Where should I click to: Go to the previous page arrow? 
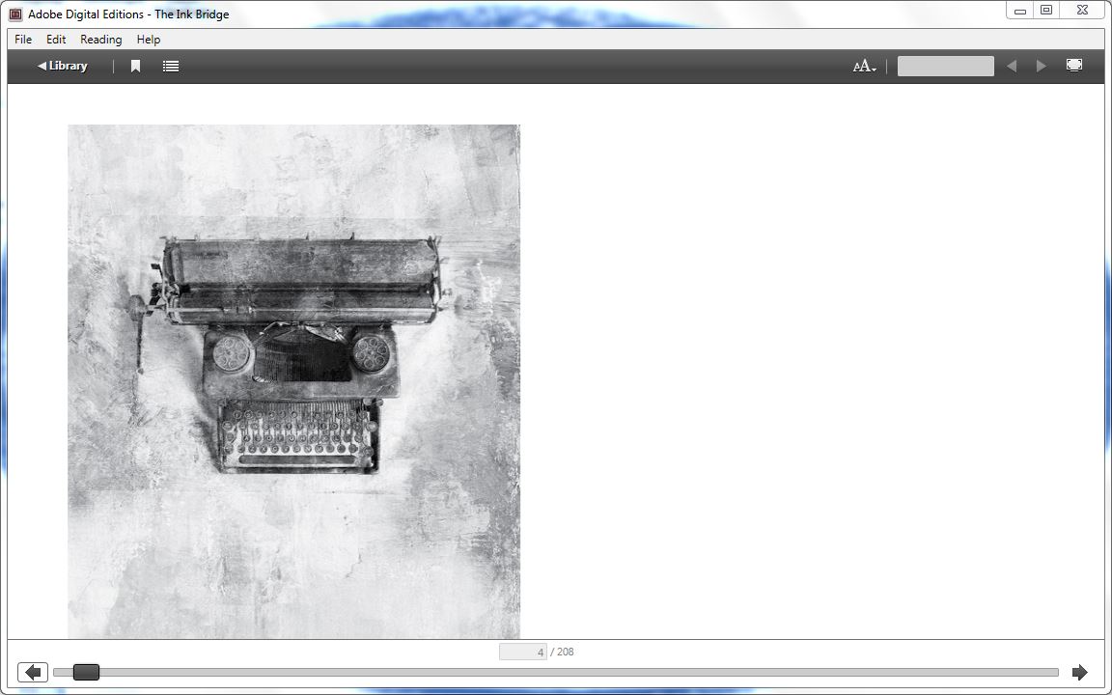pyautogui.click(x=33, y=673)
